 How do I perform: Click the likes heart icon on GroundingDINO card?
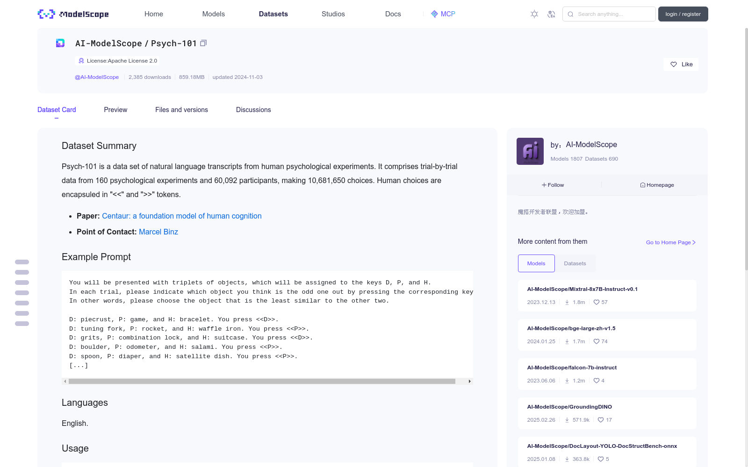pyautogui.click(x=601, y=420)
